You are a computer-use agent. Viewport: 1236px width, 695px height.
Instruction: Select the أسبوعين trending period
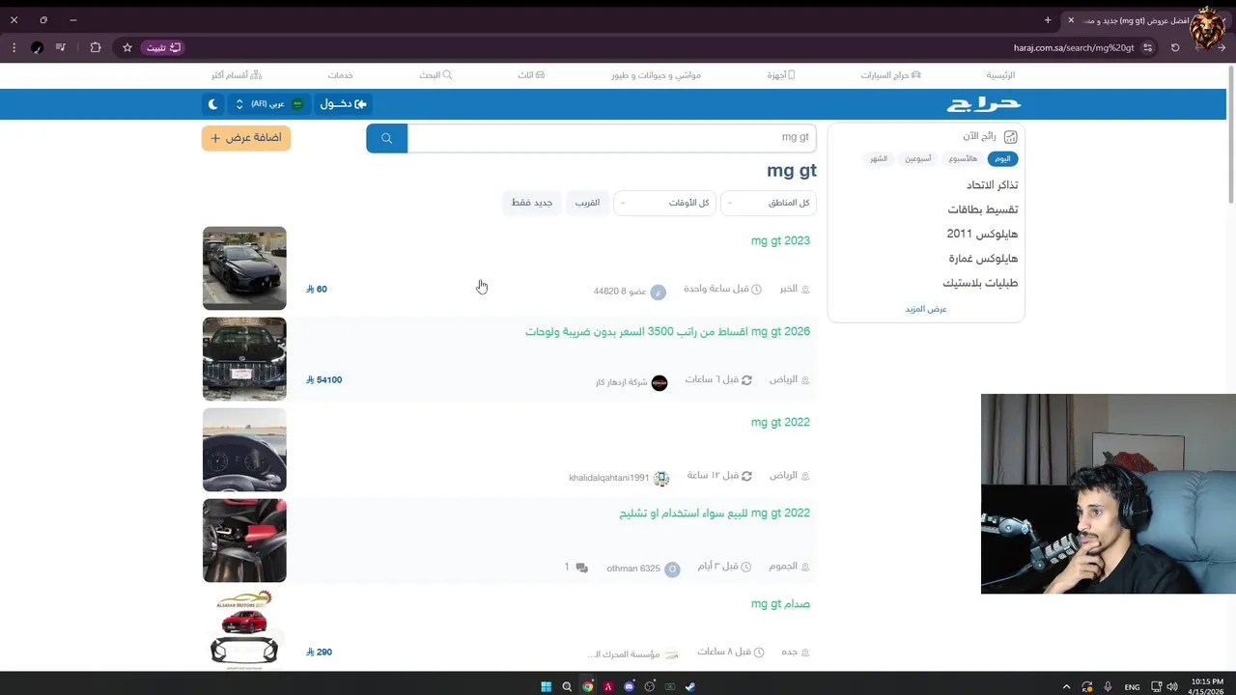917,158
